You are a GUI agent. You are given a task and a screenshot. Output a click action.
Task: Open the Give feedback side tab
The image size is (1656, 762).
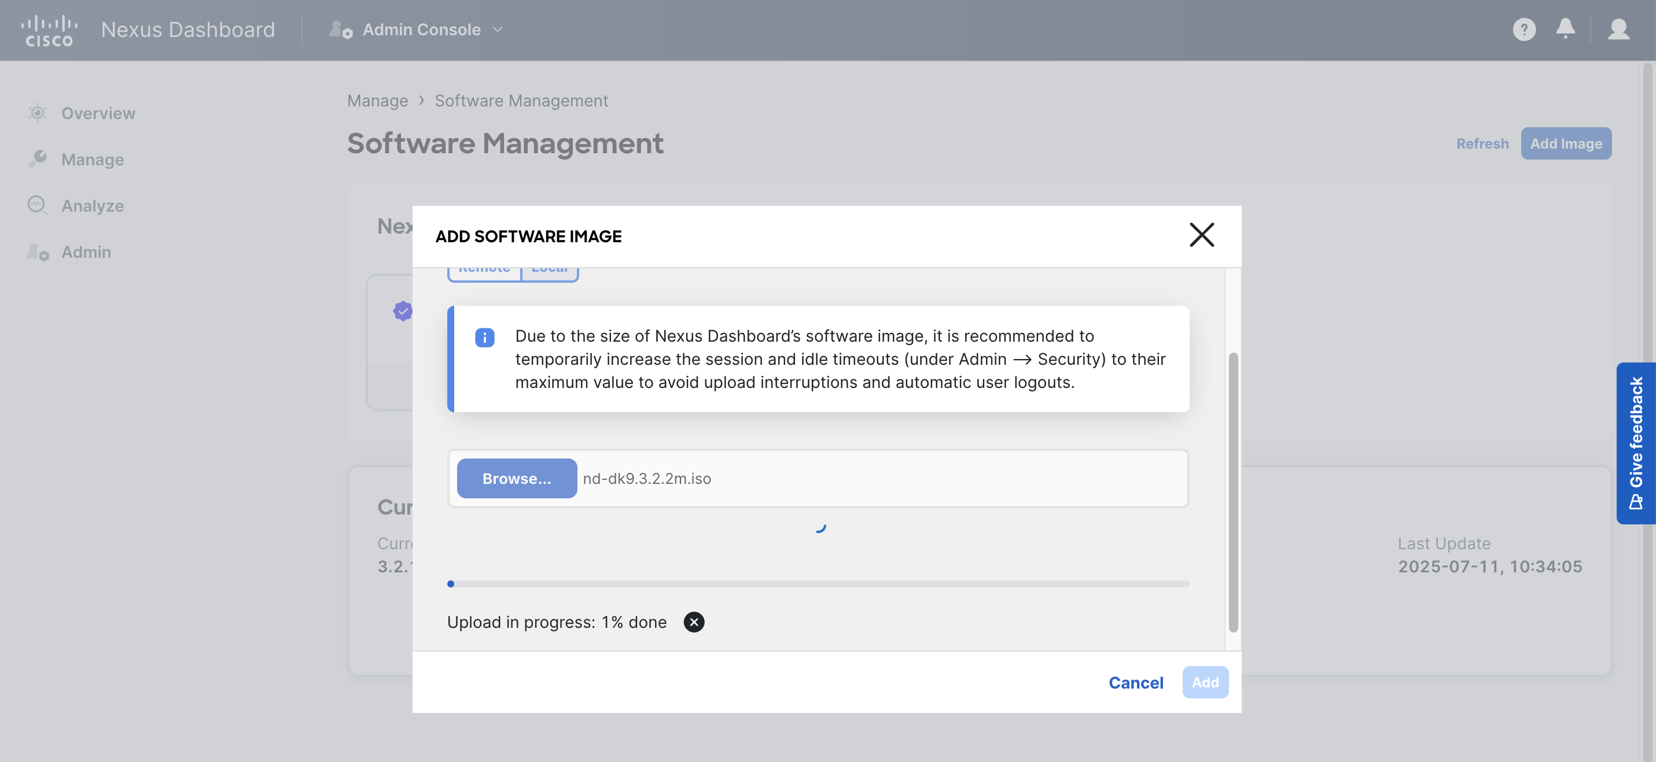[x=1635, y=443]
